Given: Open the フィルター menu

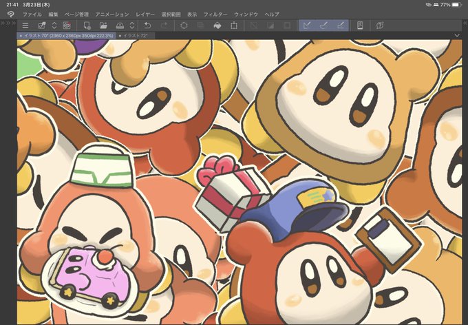Looking at the screenshot, I should click(215, 14).
